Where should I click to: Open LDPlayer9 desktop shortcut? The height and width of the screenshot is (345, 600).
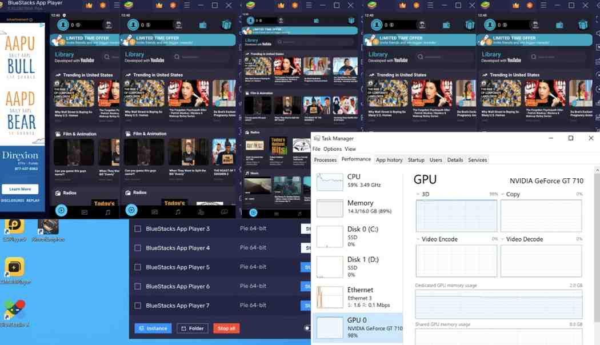[14, 230]
